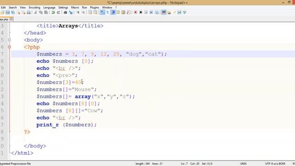Click the 'Ln : 7' status text
295x166 pixels.
pos(184,164)
